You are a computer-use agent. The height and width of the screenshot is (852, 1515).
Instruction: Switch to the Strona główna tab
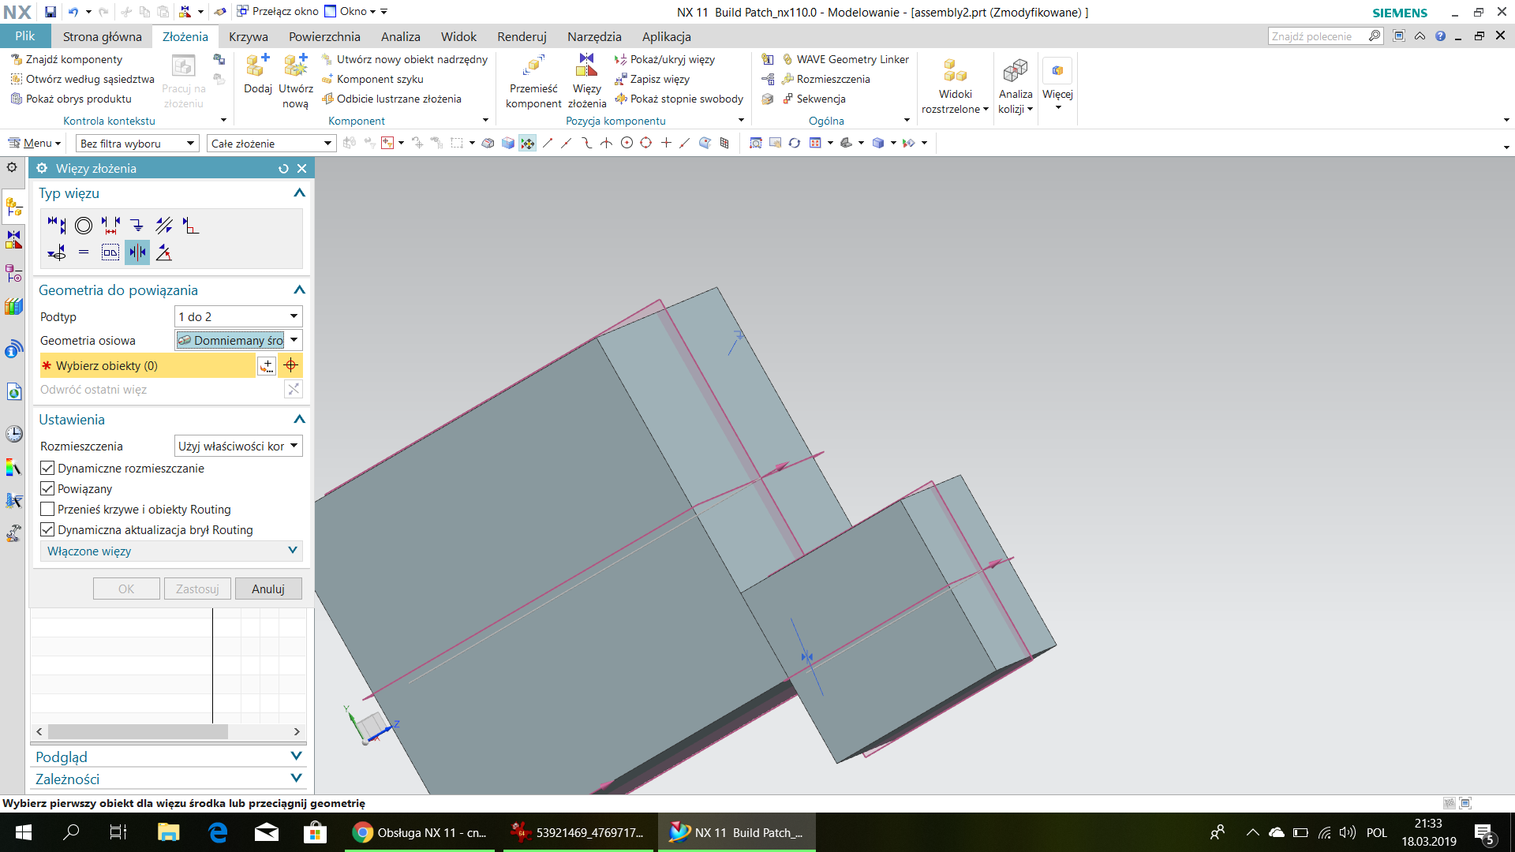click(103, 36)
